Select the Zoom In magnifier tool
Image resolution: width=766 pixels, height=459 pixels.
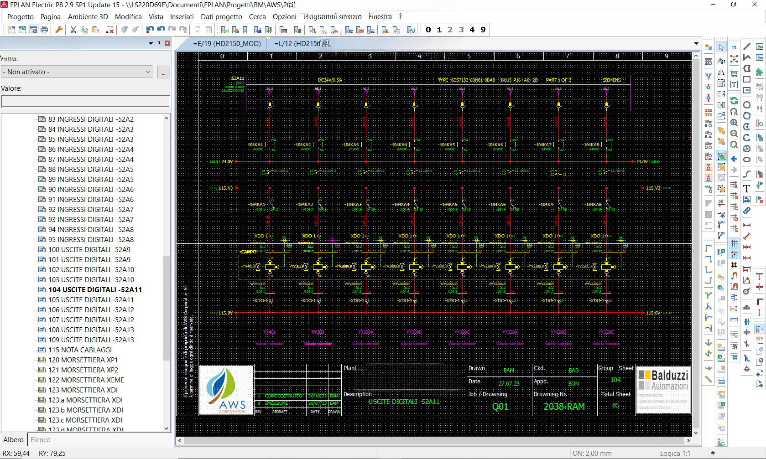[x=734, y=123]
